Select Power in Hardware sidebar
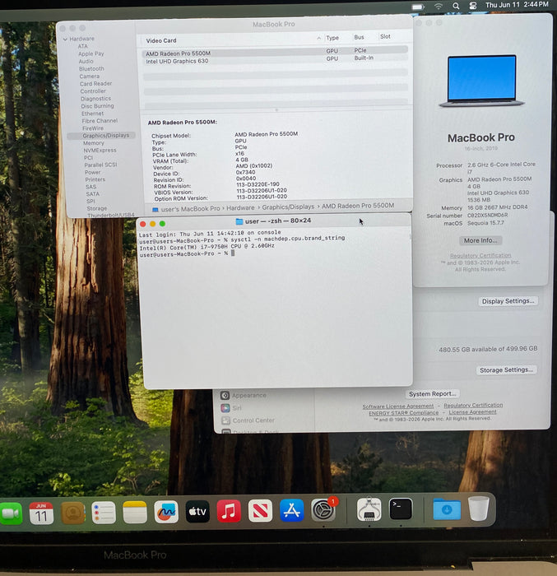Image resolution: width=557 pixels, height=576 pixels. pyautogui.click(x=93, y=172)
